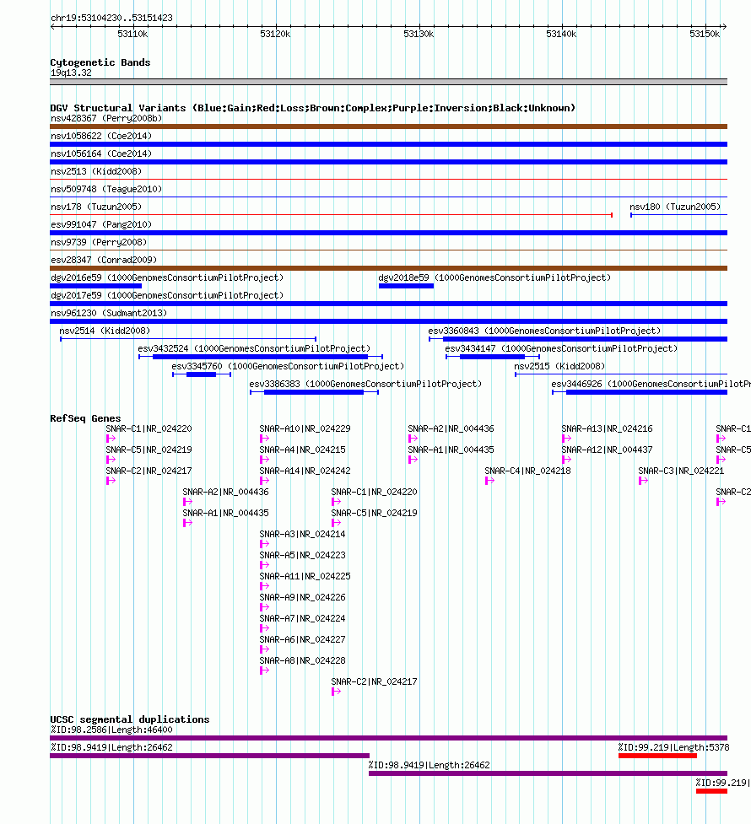Click the UCSC segmental duplications track title
Image resolution: width=751 pixels, height=824 pixels.
coord(129,719)
